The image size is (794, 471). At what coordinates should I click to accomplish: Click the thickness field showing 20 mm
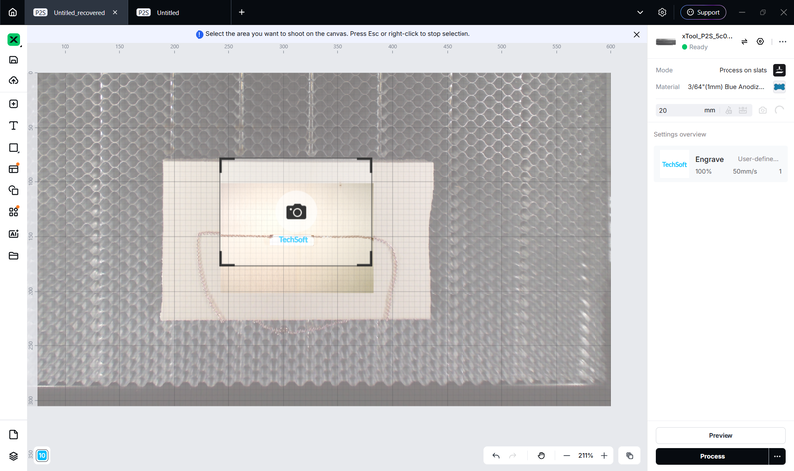tap(687, 110)
